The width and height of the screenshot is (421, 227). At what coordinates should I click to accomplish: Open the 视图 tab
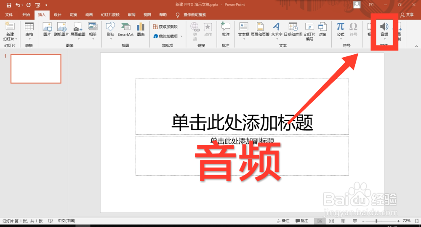pos(147,15)
